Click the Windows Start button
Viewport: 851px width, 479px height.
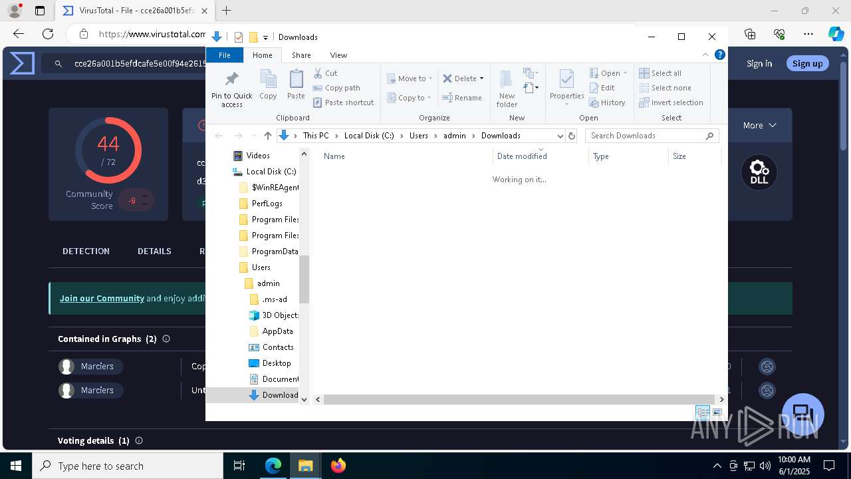(x=16, y=466)
